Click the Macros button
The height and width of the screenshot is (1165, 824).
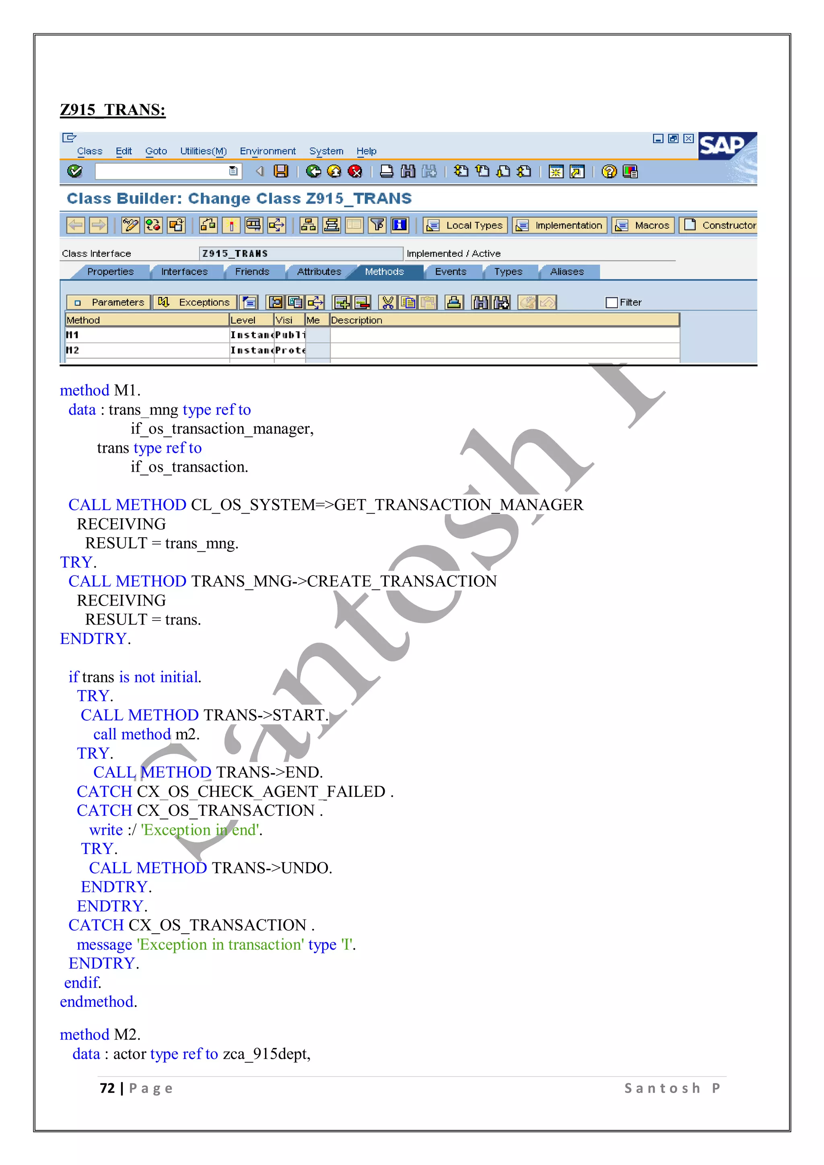click(643, 225)
